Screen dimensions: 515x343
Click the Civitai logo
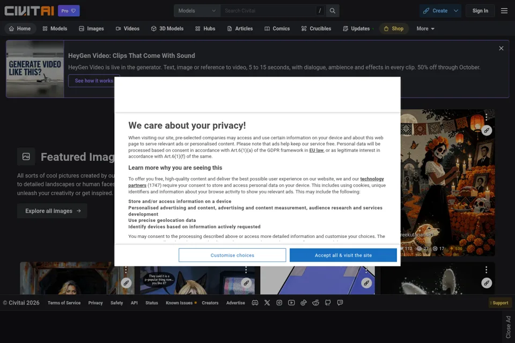pos(29,11)
